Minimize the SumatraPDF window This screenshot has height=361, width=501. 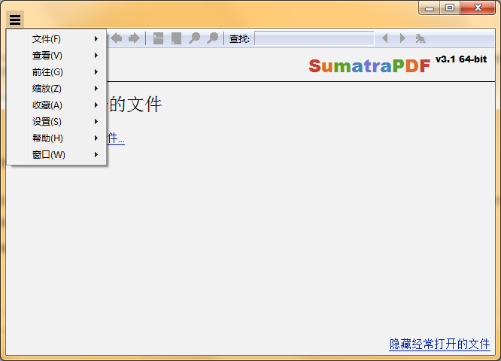click(430, 8)
